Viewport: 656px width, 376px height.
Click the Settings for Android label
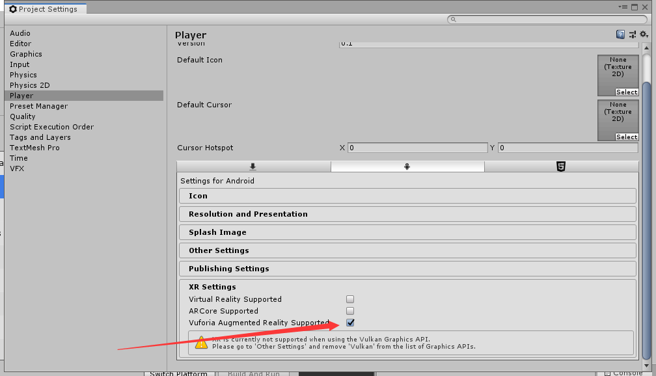click(x=217, y=181)
